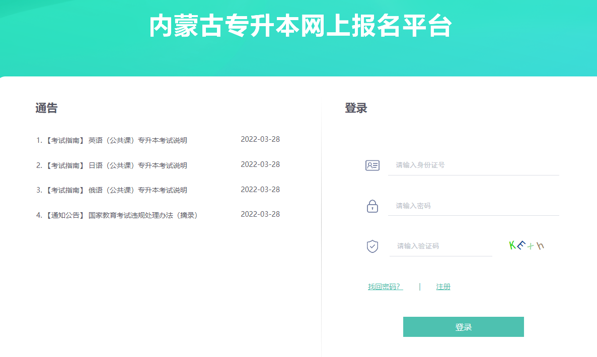Click the shield icon beside the captcha field
Screen dimensions: 597x357
(x=372, y=246)
